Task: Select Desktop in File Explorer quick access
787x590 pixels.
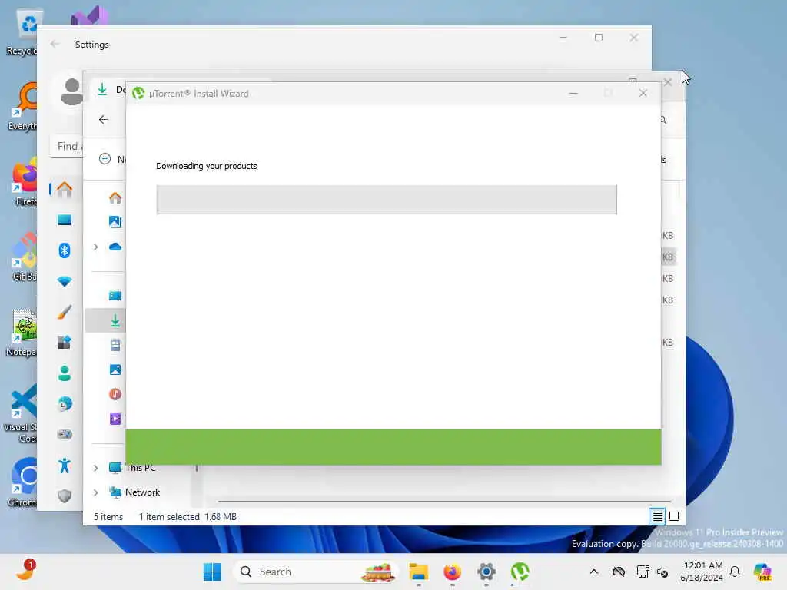Action: pyautogui.click(x=115, y=296)
